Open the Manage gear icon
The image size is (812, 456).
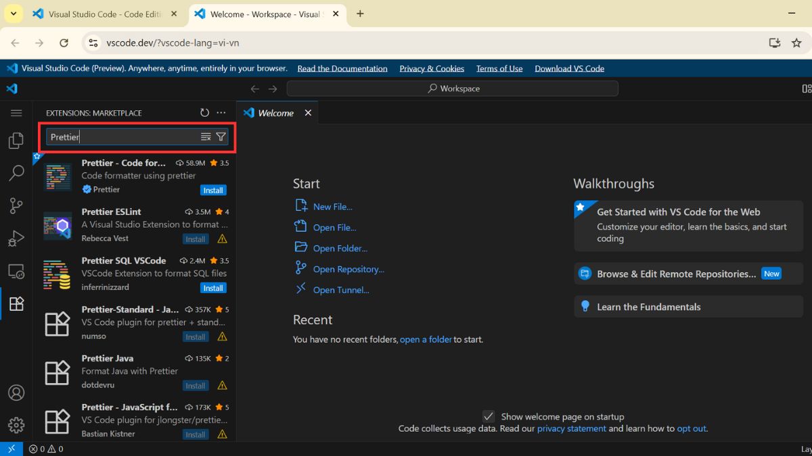tap(16, 425)
